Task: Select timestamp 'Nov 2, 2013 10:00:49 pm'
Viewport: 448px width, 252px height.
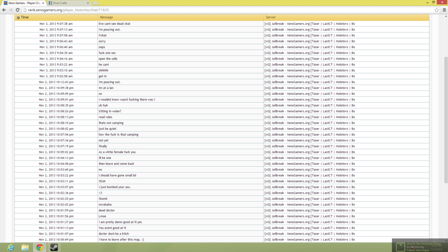Action: point(56,240)
